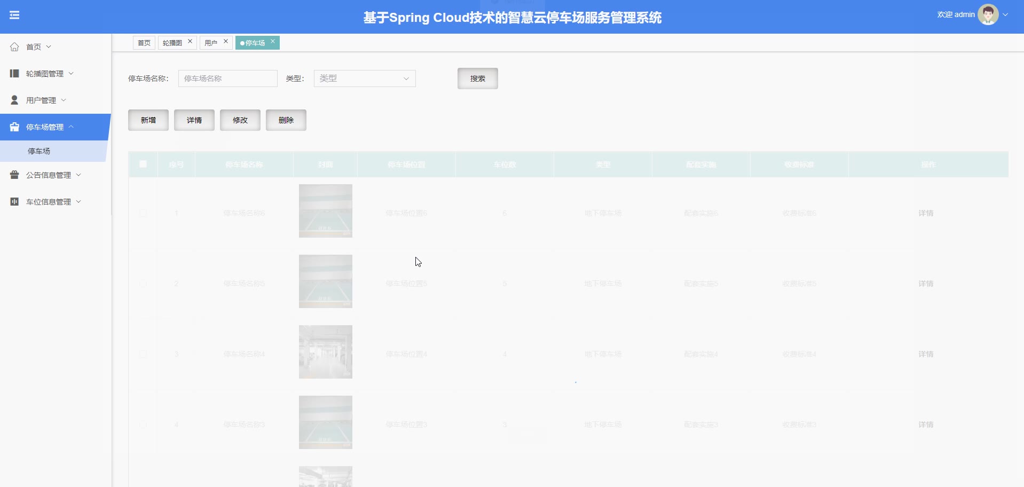Open the admin account dropdown arrow
Viewport: 1024px width, 487px height.
pos(1005,15)
